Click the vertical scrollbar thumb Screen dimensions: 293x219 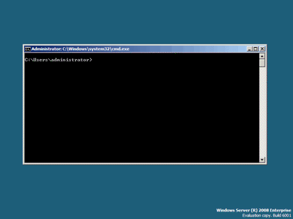(x=262, y=63)
